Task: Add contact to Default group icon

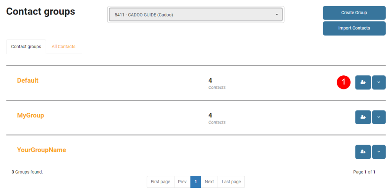Action: pos(363,82)
